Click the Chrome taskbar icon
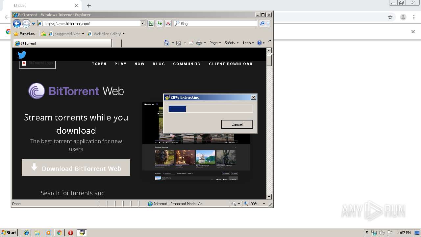 coord(59,233)
